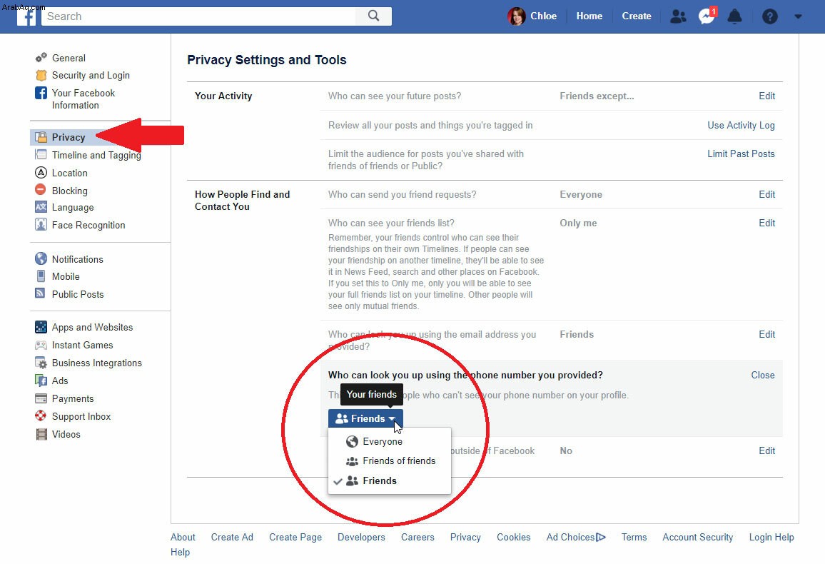Click the Ads icon in sidebar
Screen dimensions: 825x564
41,381
